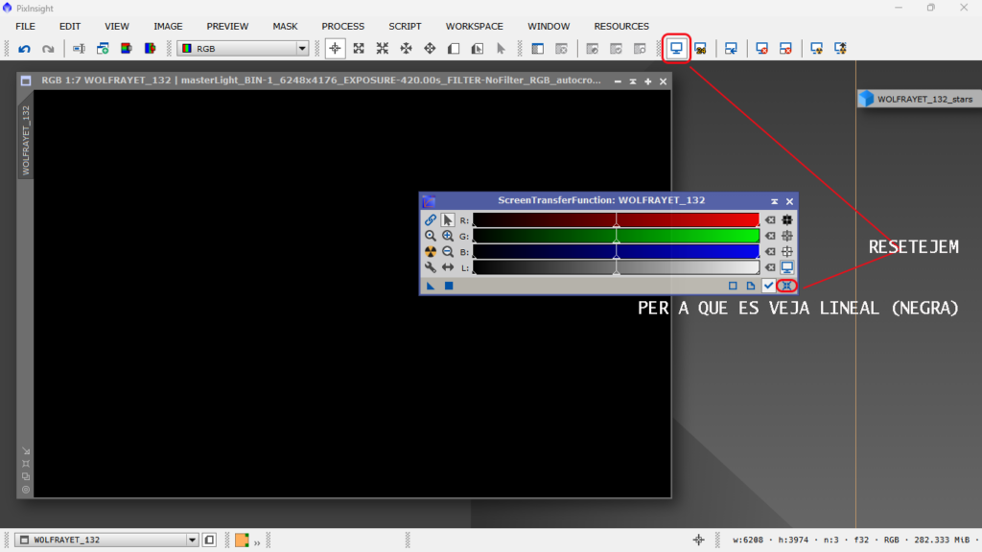Open the PROCESS menu

pyautogui.click(x=342, y=26)
